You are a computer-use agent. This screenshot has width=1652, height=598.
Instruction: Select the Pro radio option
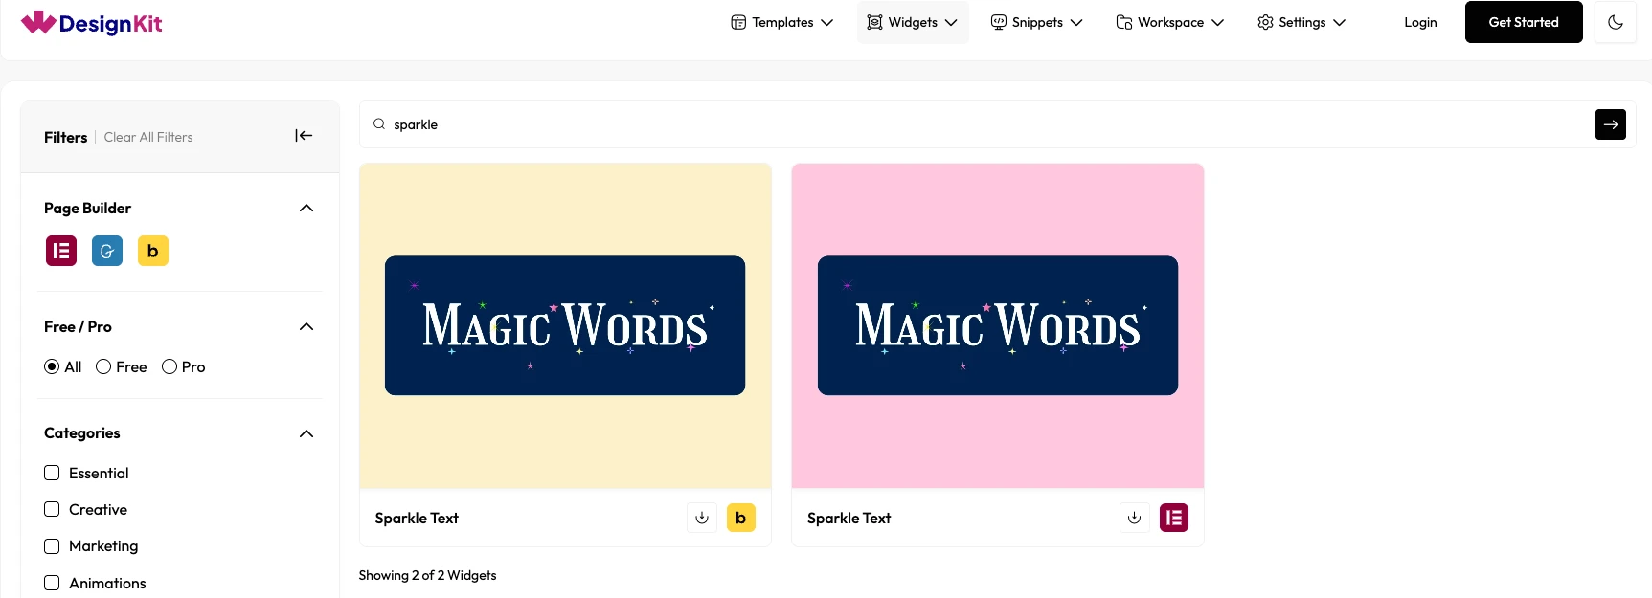170,366
